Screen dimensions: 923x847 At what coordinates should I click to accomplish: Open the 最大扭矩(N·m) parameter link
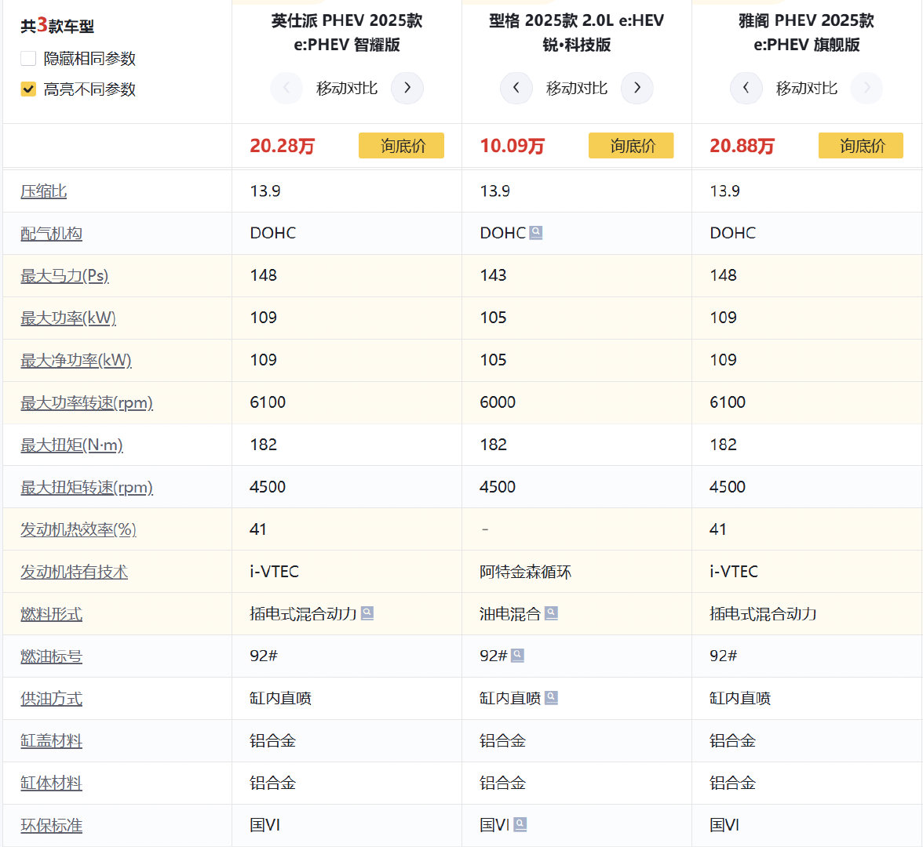tap(72, 445)
